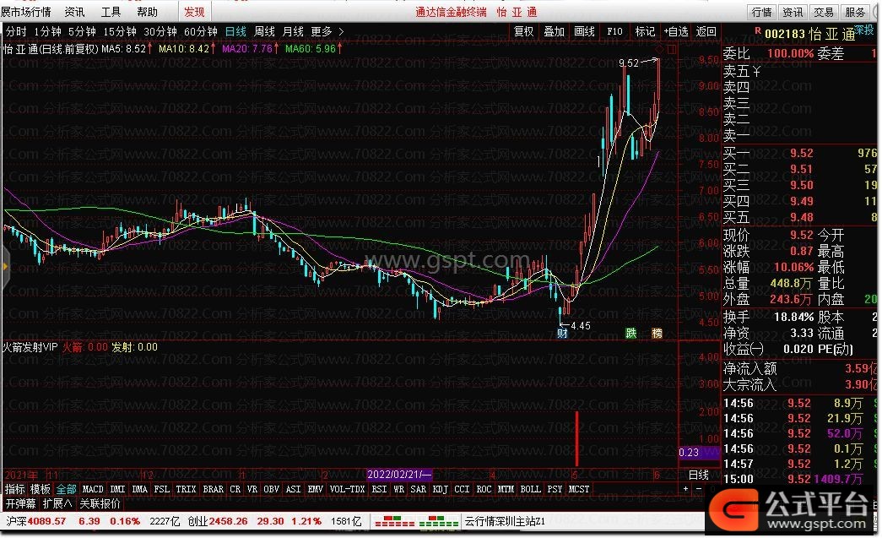
Task: Click the 服务 service button
Action: click(855, 12)
